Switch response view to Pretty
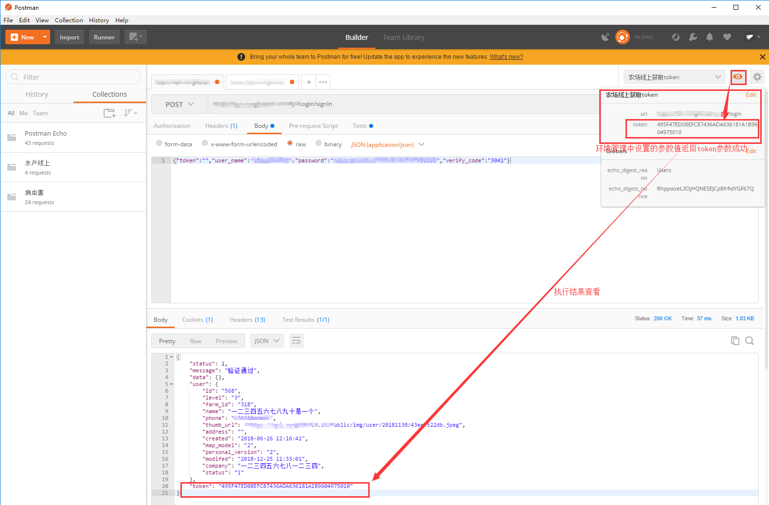This screenshot has width=769, height=505. tap(167, 341)
